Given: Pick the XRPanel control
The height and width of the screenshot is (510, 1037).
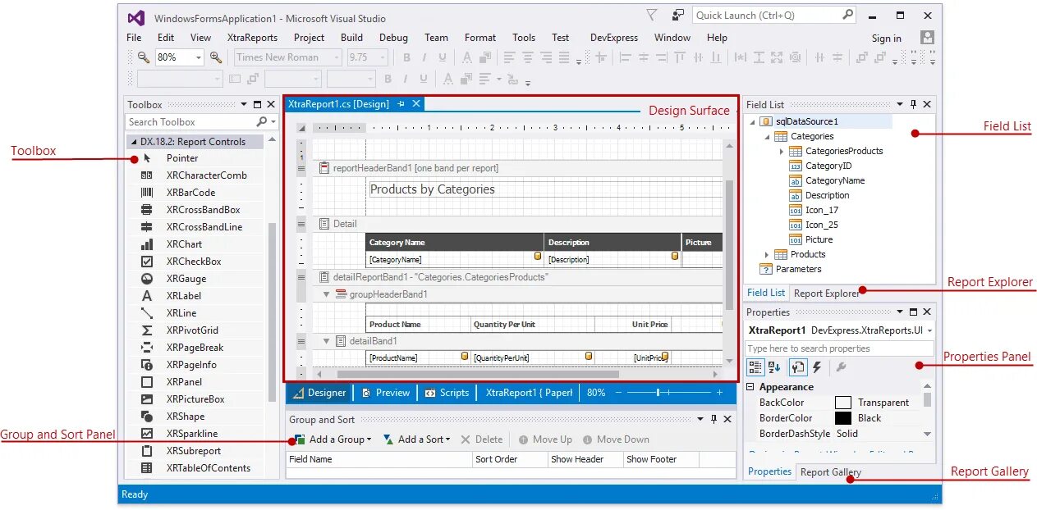Looking at the screenshot, I should 195,382.
